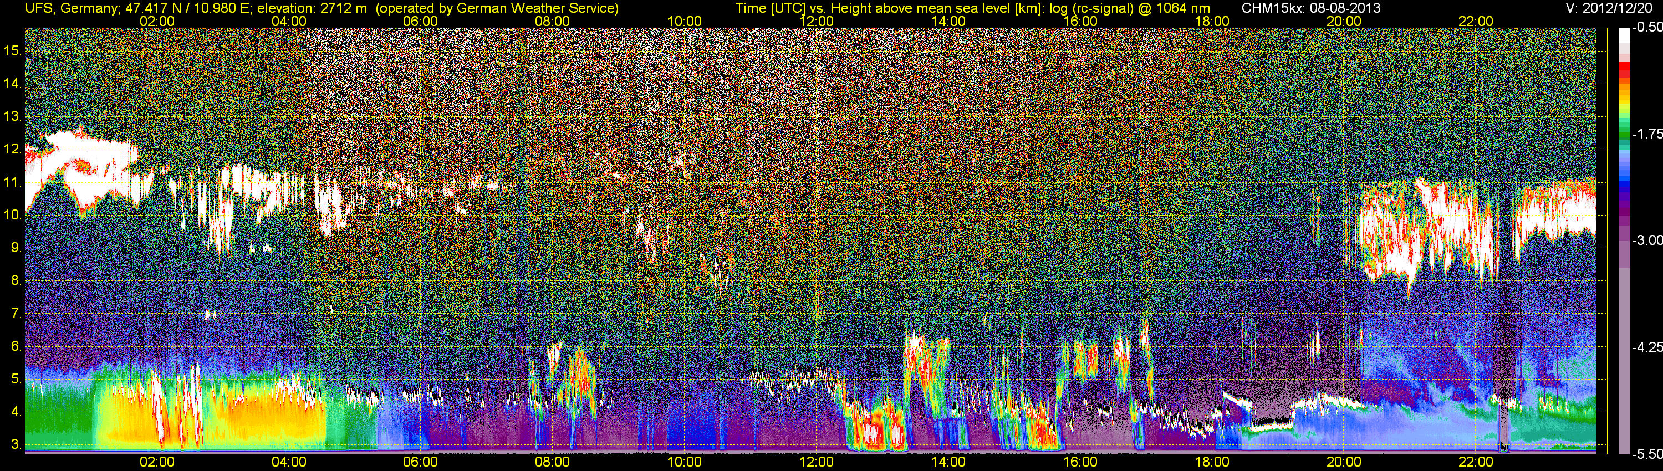Click the 06:00 label on the bottom time axis
This screenshot has height=471, width=1663.
[420, 462]
